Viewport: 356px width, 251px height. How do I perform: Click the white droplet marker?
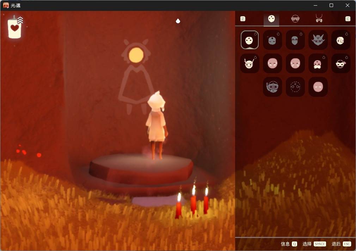tap(178, 21)
